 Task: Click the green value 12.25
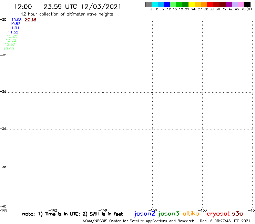click(12, 36)
